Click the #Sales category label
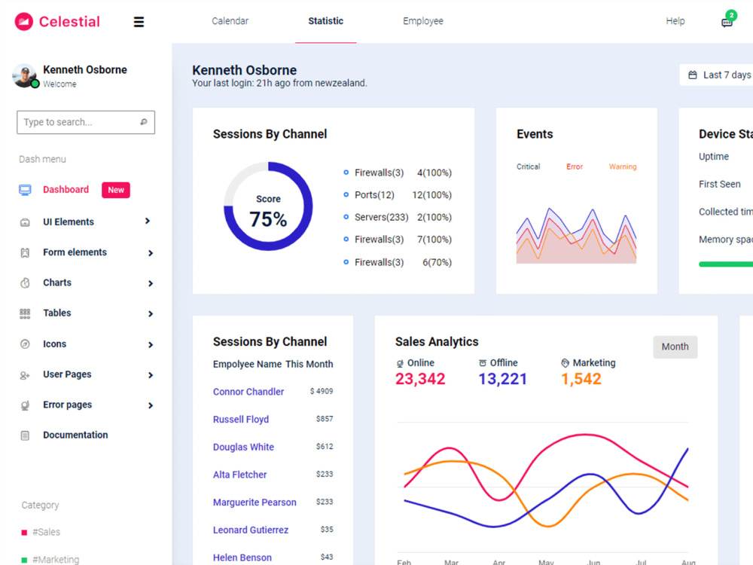 46,533
